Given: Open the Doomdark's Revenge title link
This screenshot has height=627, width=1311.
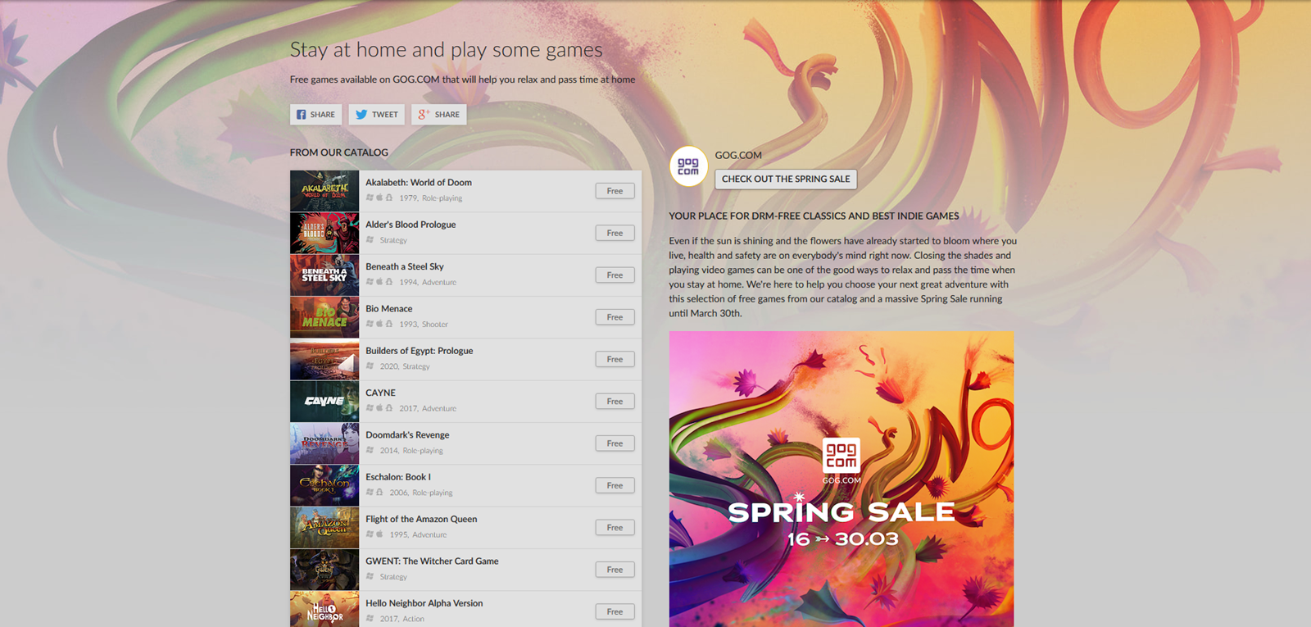Looking at the screenshot, I should (407, 435).
